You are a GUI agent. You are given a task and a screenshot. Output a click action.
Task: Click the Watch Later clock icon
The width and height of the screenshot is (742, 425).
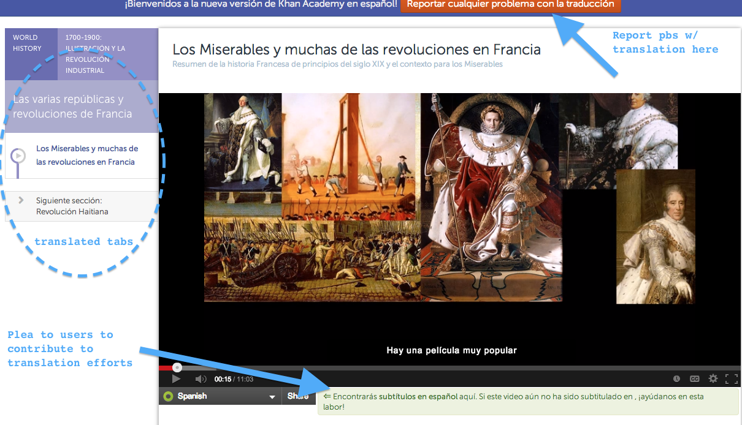pyautogui.click(x=676, y=379)
